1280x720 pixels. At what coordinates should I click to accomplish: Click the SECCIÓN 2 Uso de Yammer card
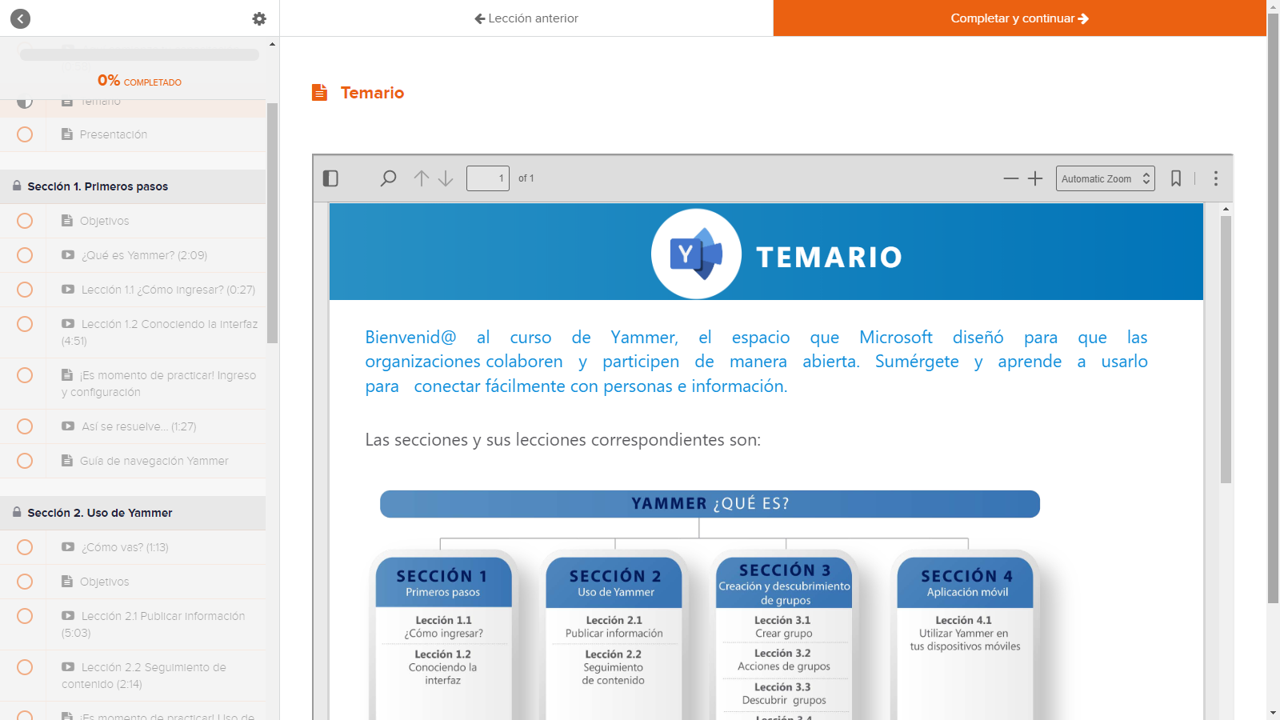tap(614, 636)
